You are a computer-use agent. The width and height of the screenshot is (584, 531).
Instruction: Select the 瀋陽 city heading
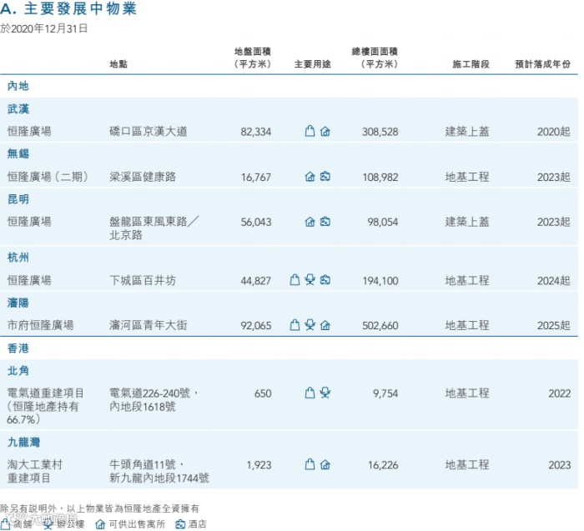[18, 303]
